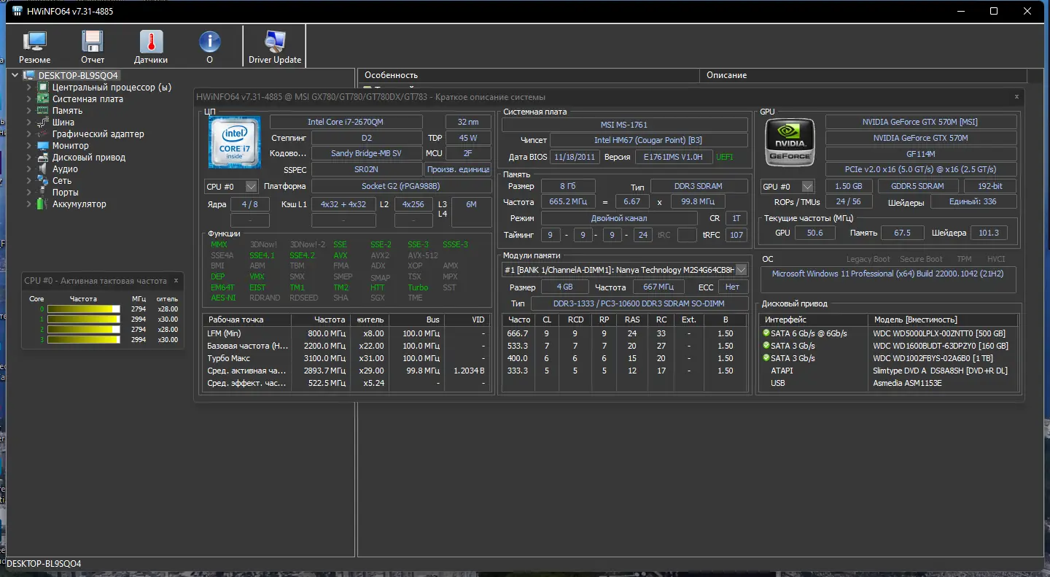Select the LFM (Min) row in operating point table
Image resolution: width=1050 pixels, height=577 pixels.
(x=346, y=333)
